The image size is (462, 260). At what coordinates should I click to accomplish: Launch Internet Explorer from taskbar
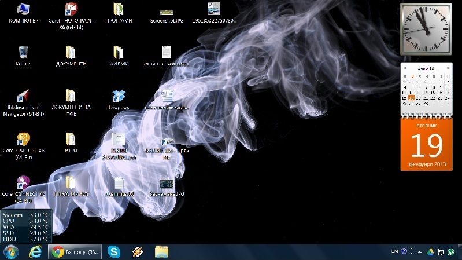(36, 251)
